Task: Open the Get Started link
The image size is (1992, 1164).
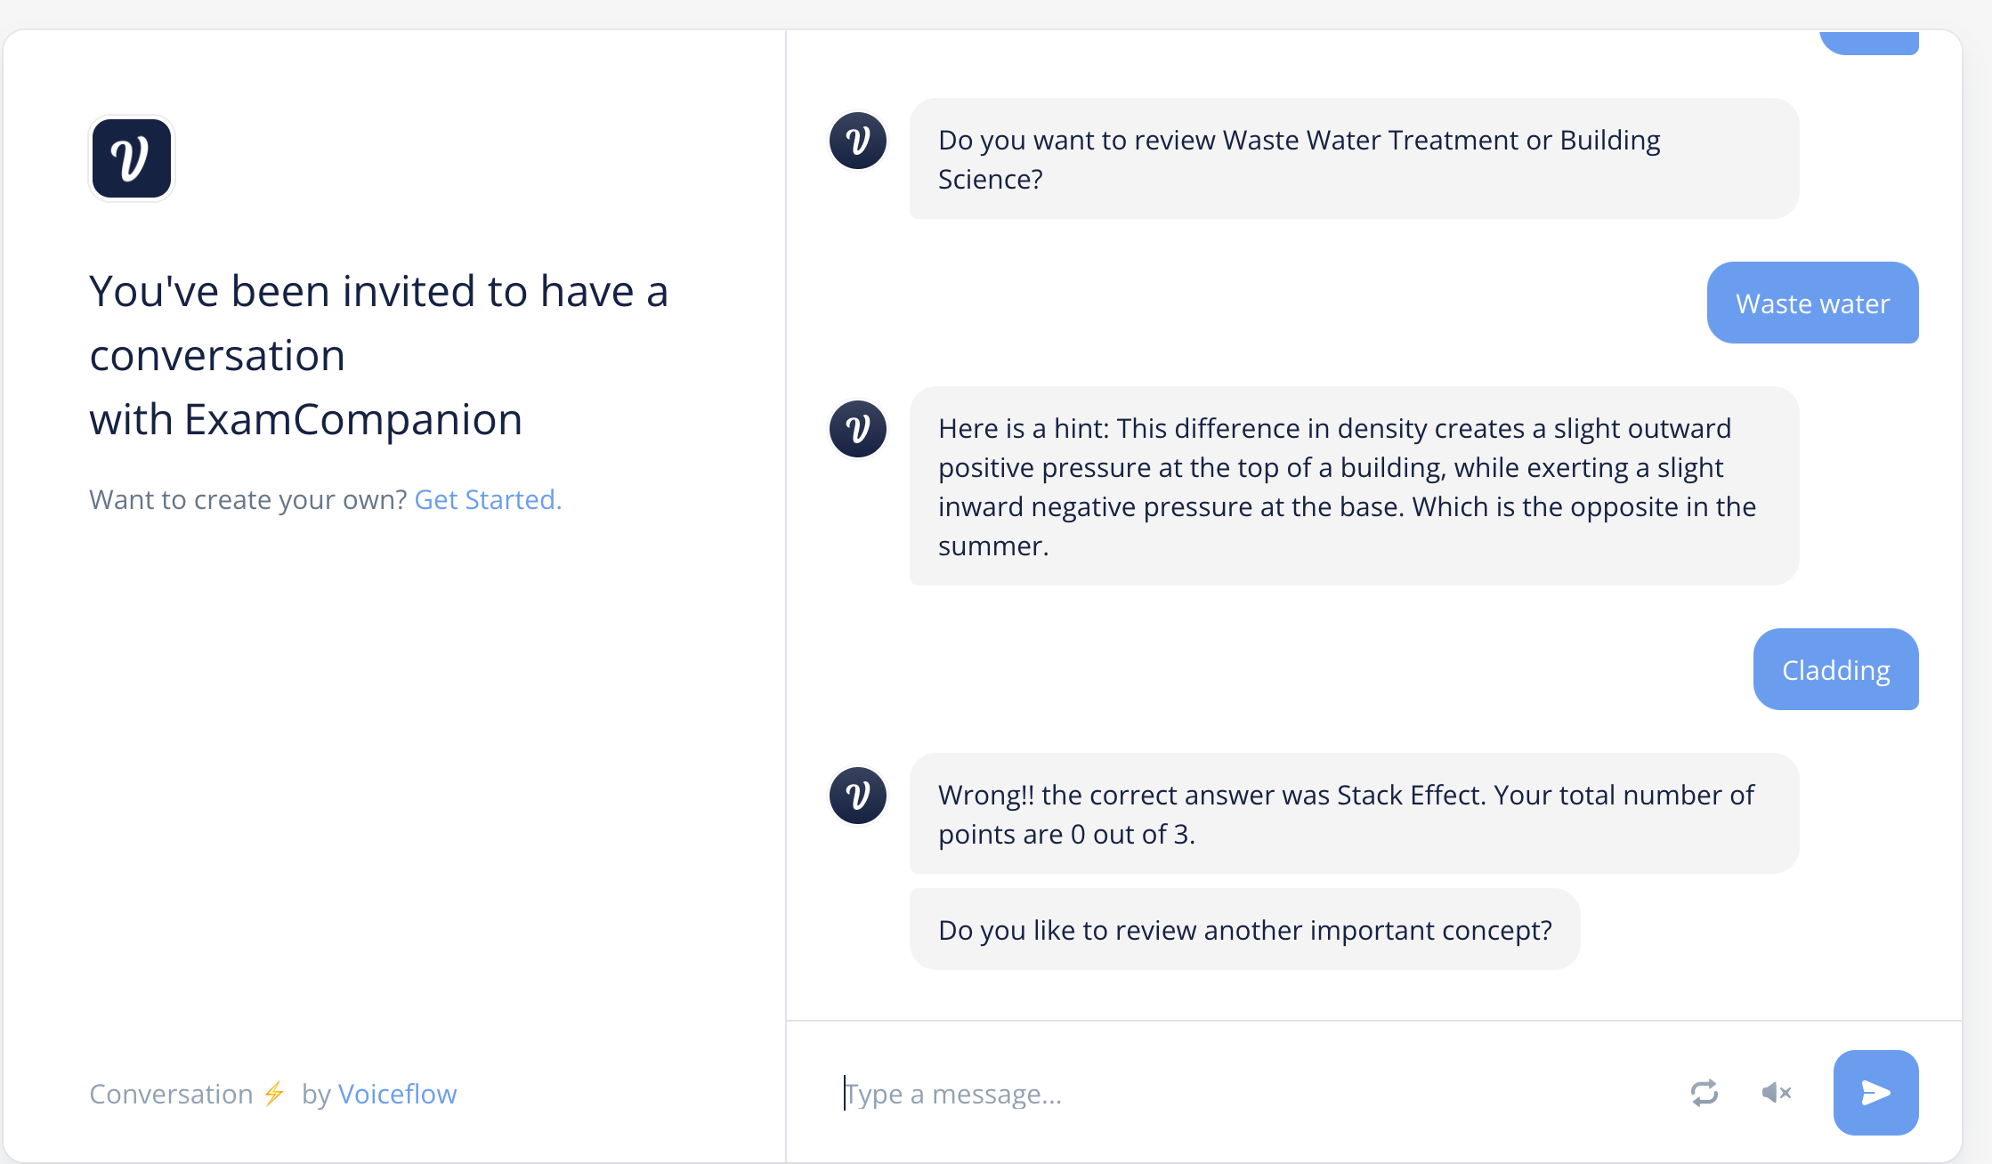Action: coord(488,499)
